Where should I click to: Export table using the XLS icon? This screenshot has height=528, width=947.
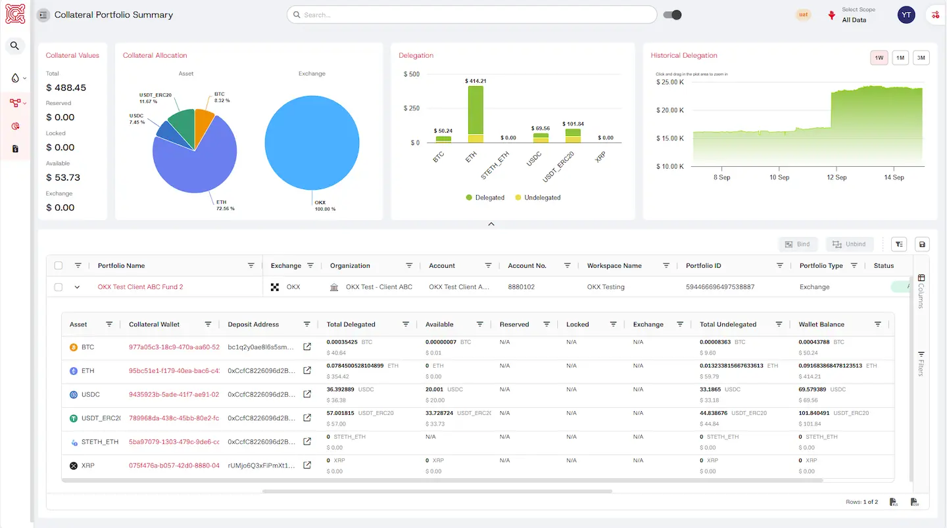click(x=894, y=502)
